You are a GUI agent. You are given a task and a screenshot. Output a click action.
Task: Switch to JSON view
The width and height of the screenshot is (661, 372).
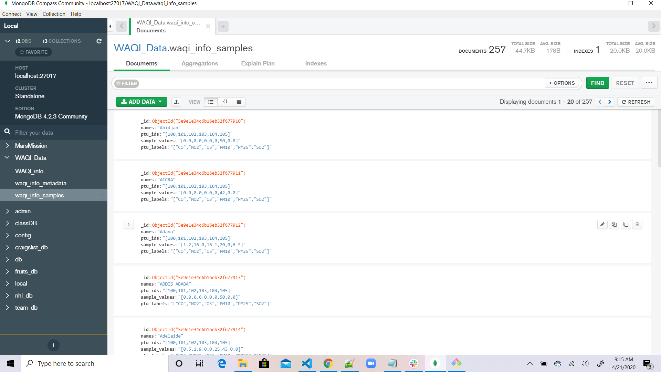pyautogui.click(x=225, y=102)
